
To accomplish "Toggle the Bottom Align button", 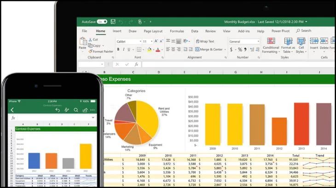I will click(179, 41).
